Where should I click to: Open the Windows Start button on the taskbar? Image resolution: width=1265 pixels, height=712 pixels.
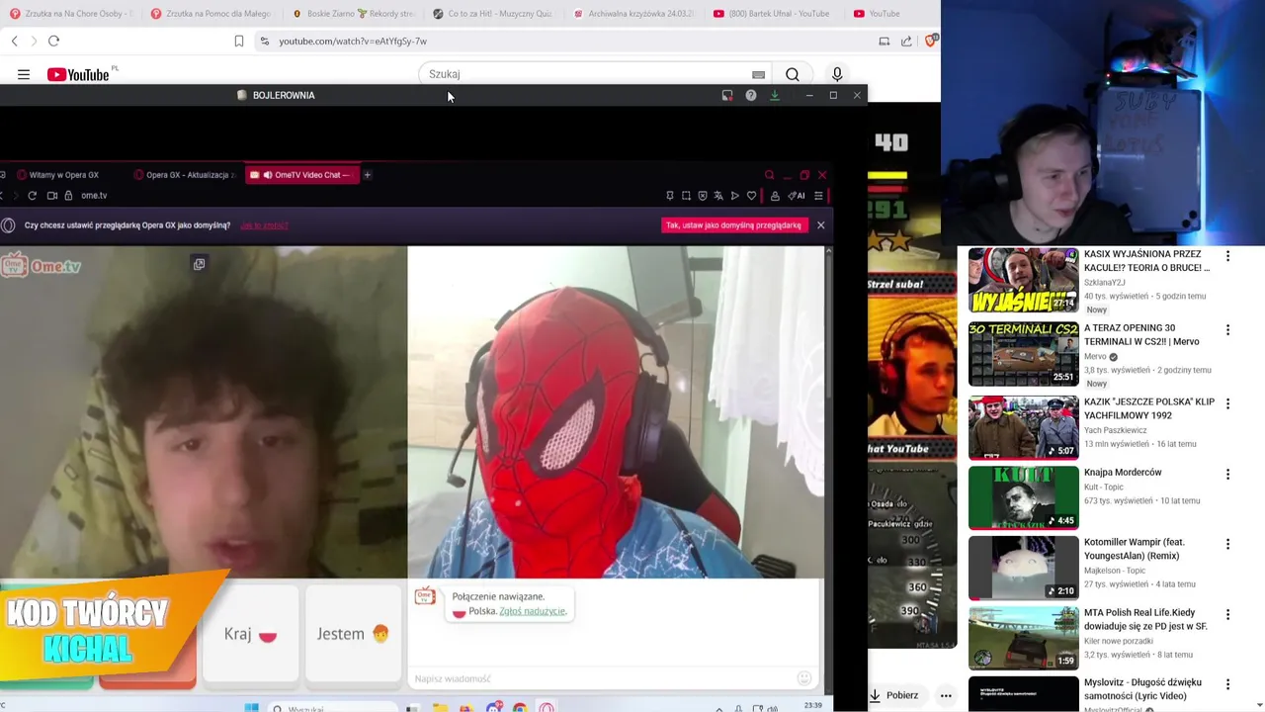251,708
